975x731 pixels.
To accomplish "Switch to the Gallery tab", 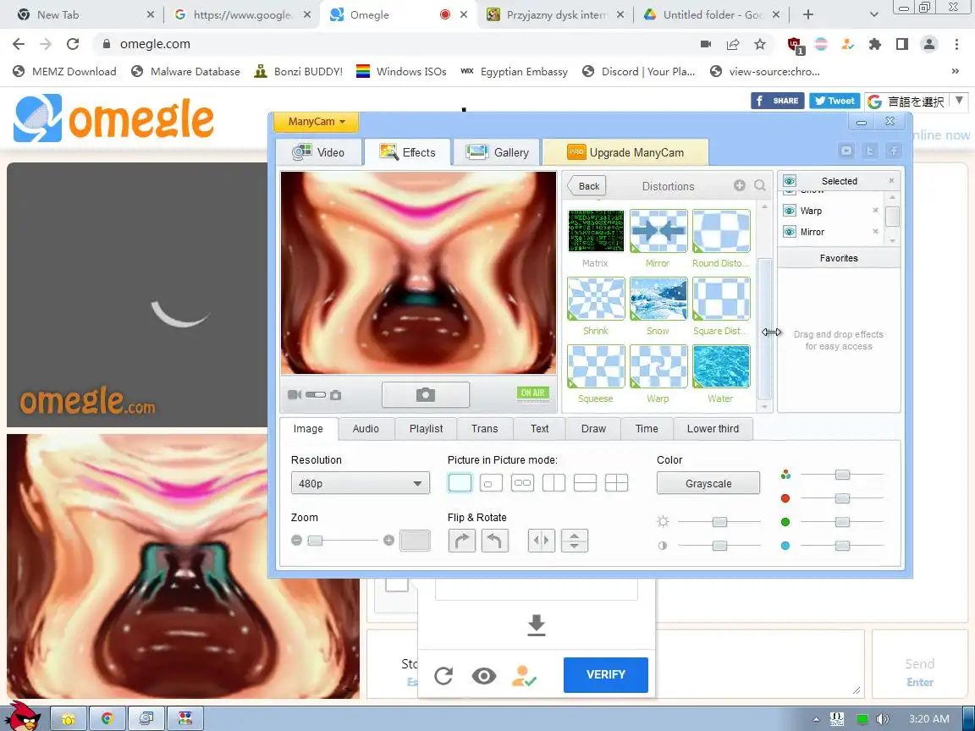I will point(497,152).
